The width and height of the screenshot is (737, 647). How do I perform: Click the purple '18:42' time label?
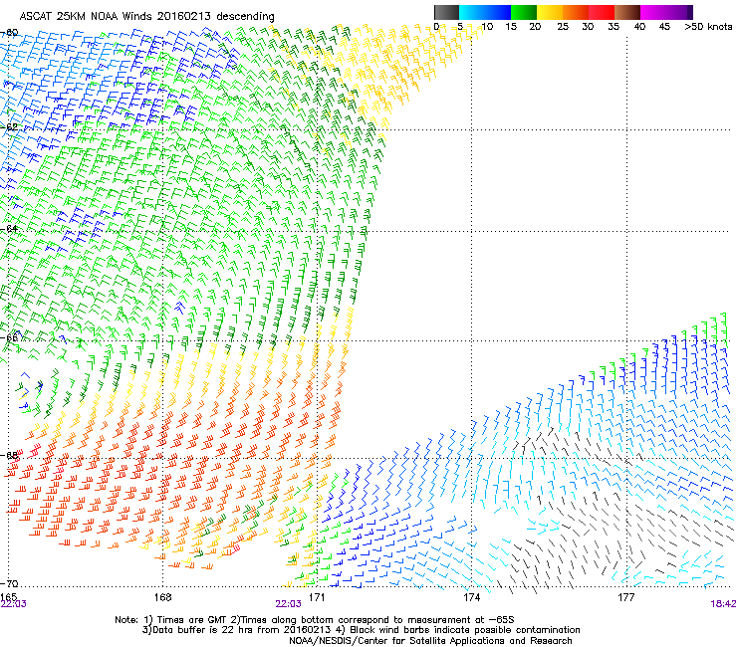(x=723, y=604)
